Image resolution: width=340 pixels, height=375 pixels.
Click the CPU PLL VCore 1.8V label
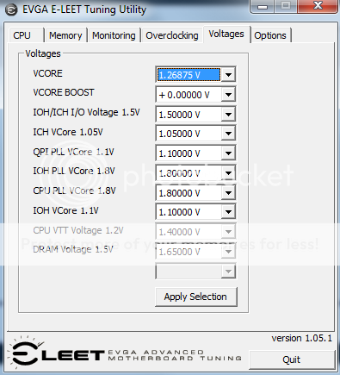[x=74, y=191]
